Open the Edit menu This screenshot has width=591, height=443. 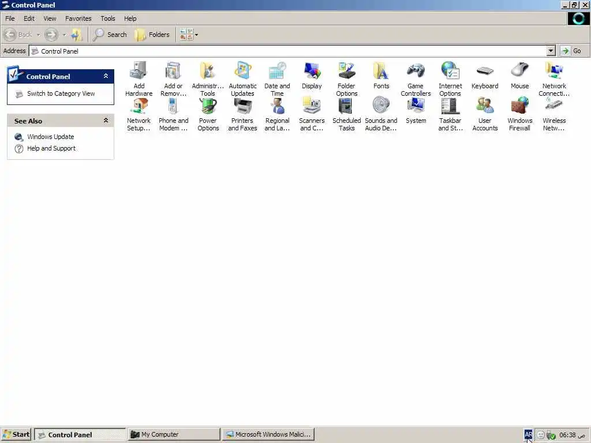pos(29,18)
